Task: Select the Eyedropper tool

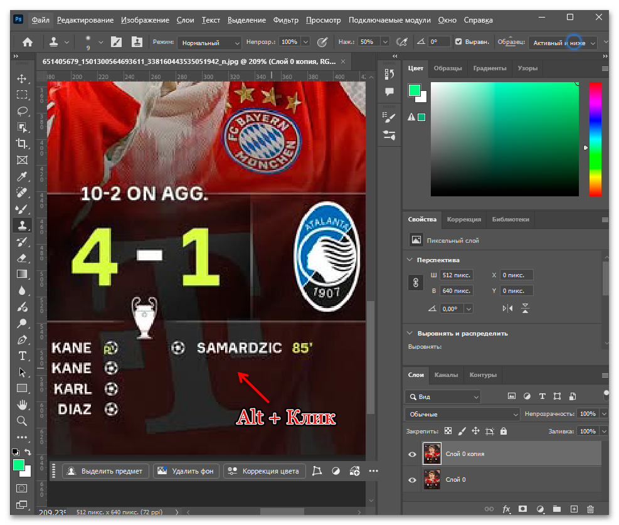Action: click(x=22, y=176)
